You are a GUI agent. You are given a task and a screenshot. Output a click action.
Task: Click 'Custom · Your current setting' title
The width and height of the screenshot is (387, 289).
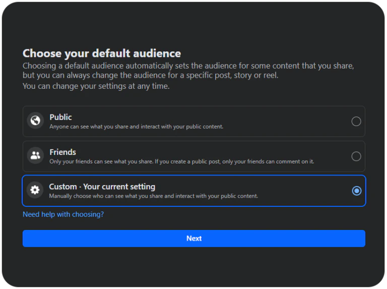[x=102, y=187]
